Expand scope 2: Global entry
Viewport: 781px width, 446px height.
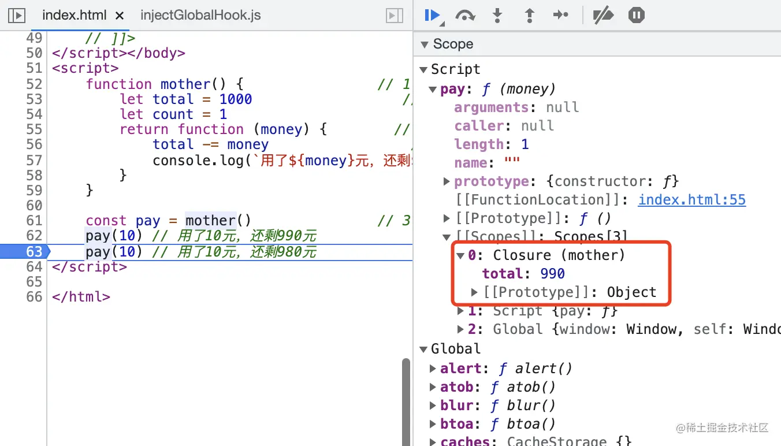(460, 329)
